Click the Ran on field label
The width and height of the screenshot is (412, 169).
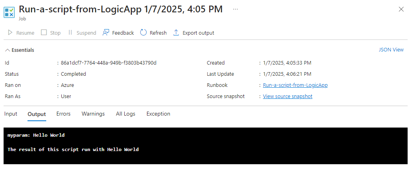[x=13, y=85]
